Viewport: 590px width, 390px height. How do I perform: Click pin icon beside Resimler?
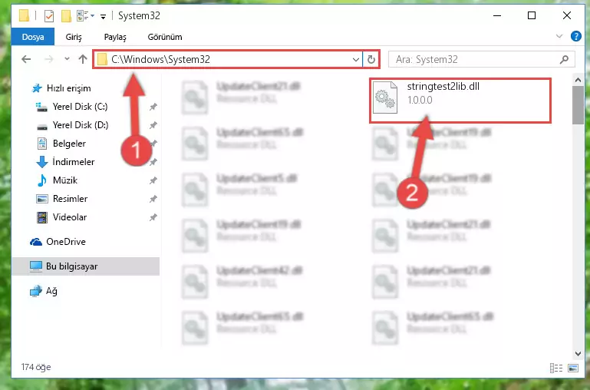[153, 199]
